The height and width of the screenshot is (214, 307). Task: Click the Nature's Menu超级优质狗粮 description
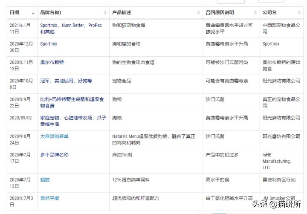(153, 139)
